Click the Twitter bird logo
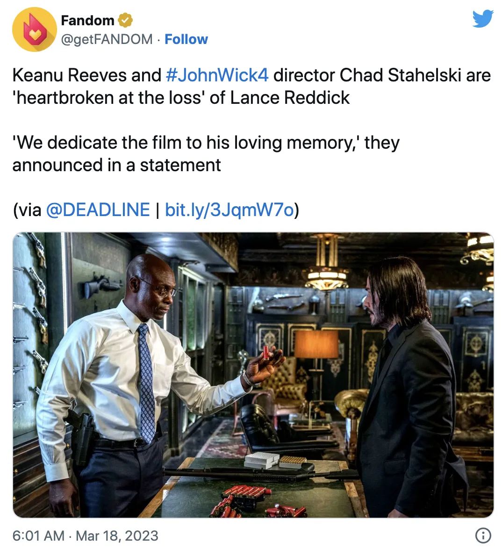This screenshot has width=502, height=550. pyautogui.click(x=483, y=19)
